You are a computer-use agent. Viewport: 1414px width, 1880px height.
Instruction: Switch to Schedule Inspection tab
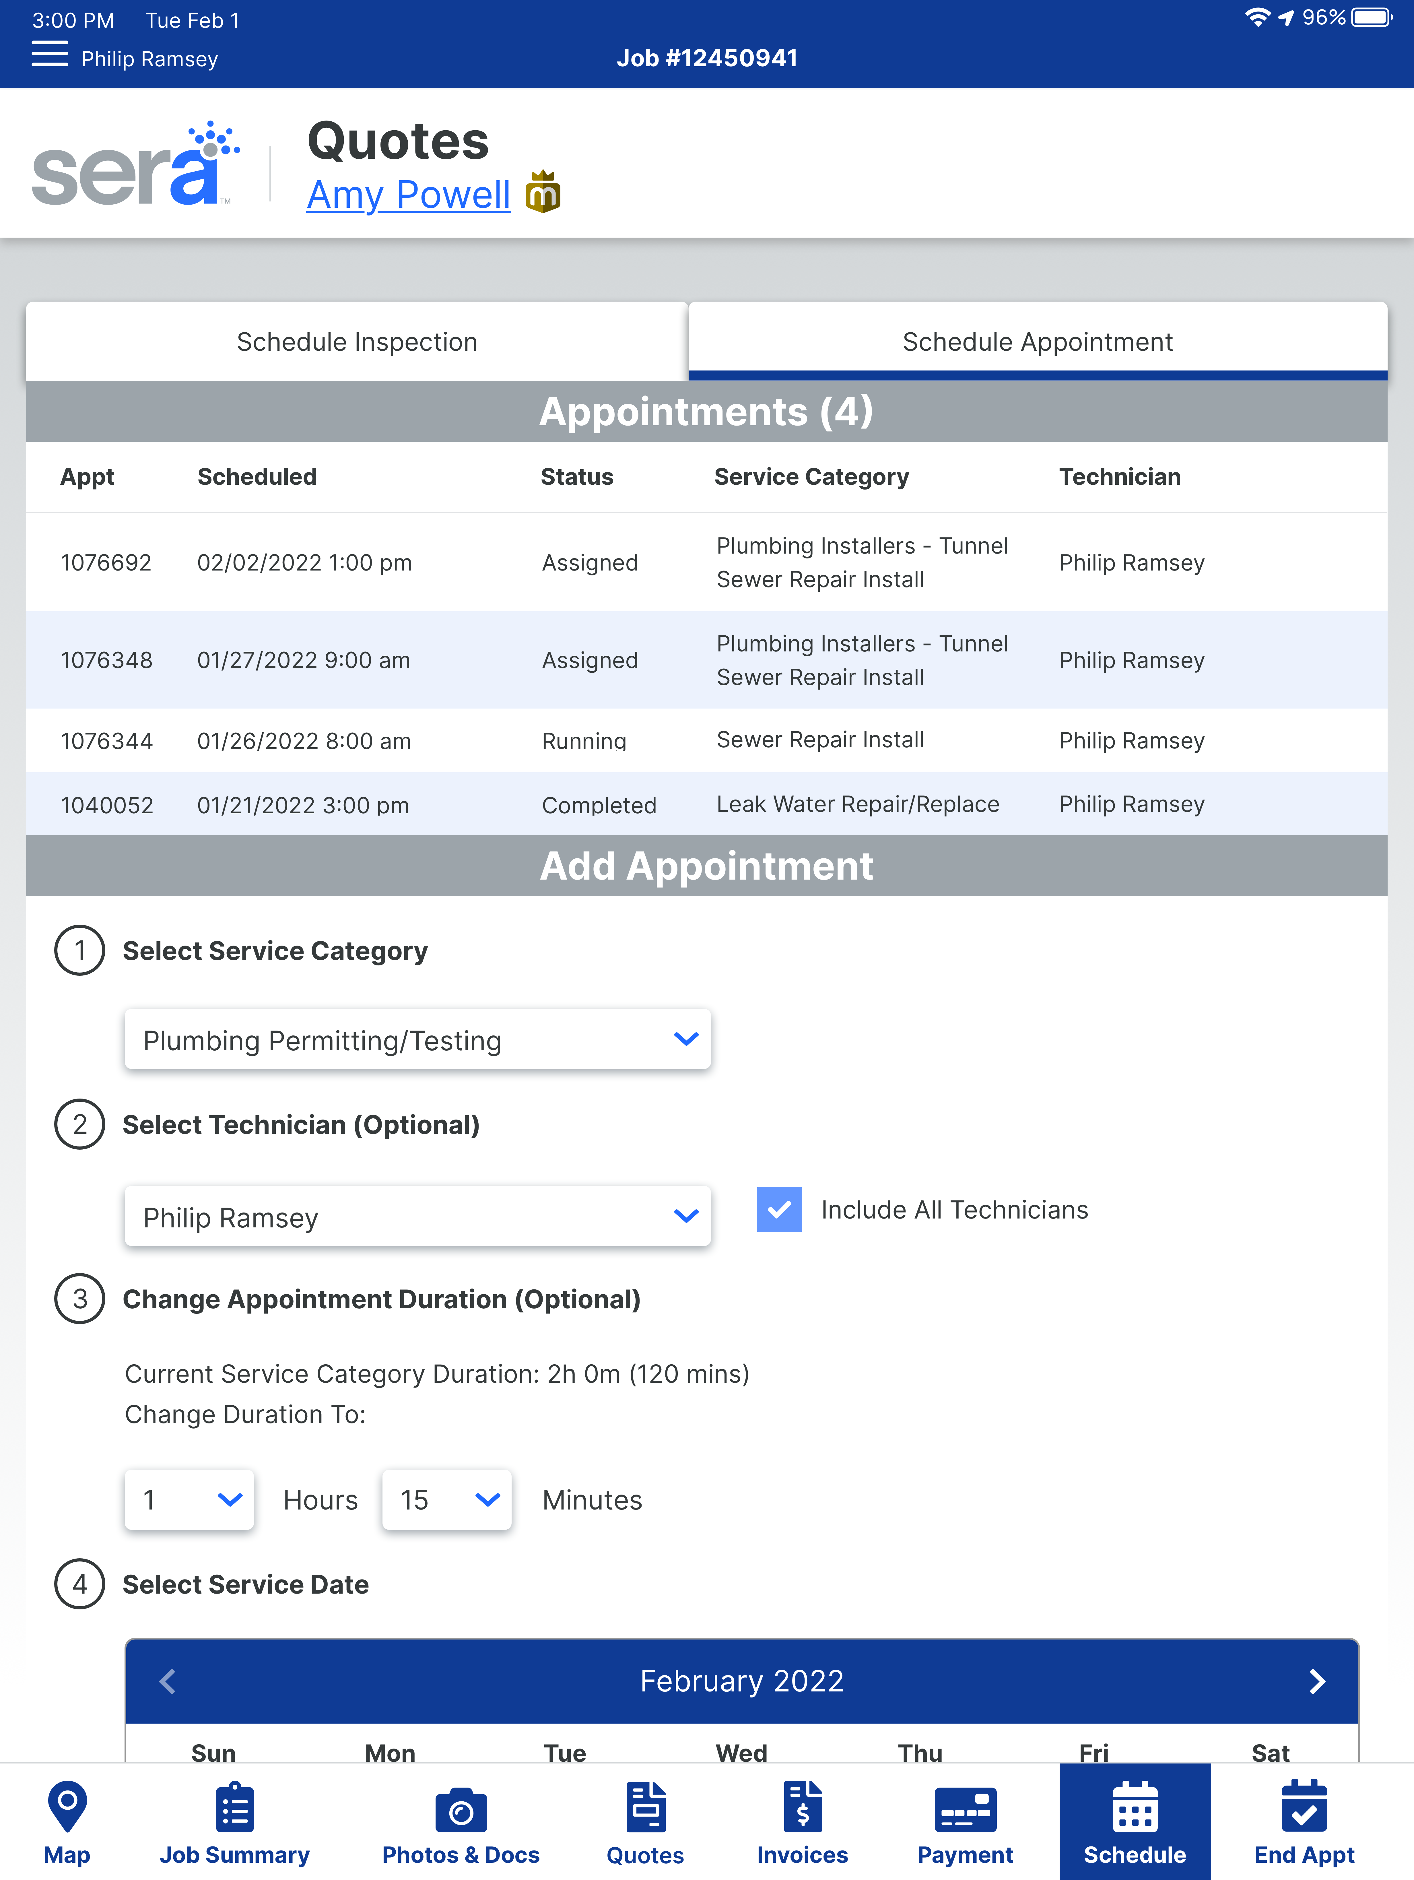click(x=357, y=342)
